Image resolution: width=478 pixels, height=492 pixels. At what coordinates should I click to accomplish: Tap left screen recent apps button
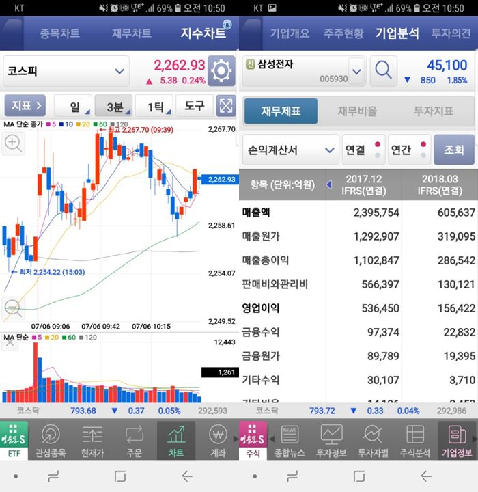pos(53,476)
